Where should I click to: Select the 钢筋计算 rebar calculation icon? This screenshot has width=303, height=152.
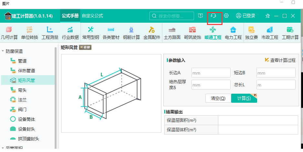click(x=131, y=33)
